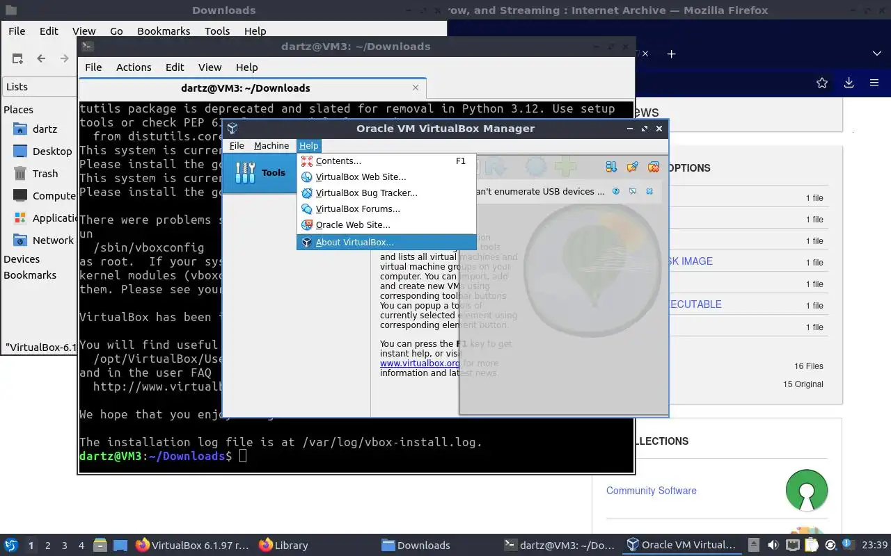Click new window icon in file manager

pos(17,58)
